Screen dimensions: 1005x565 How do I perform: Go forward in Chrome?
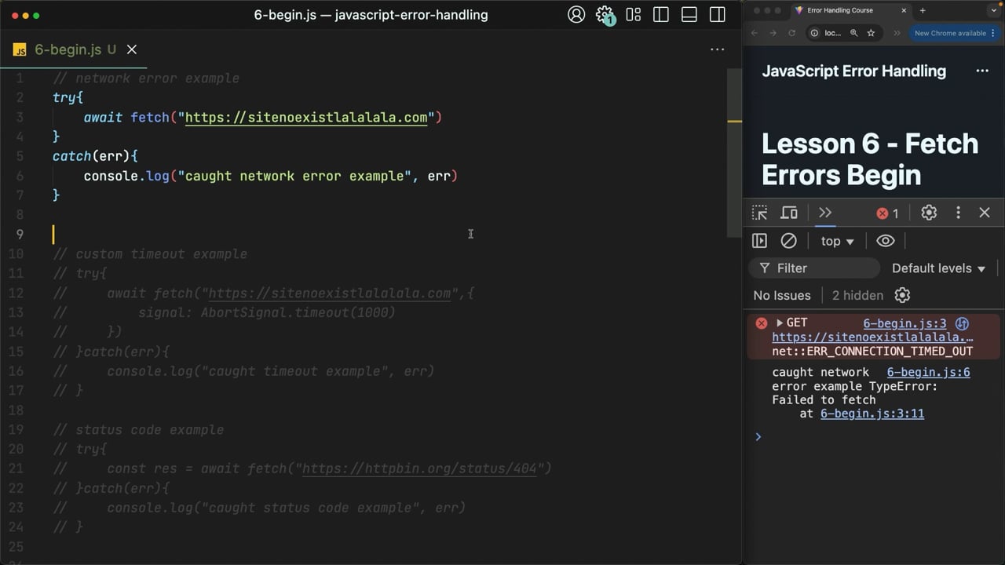(x=773, y=33)
